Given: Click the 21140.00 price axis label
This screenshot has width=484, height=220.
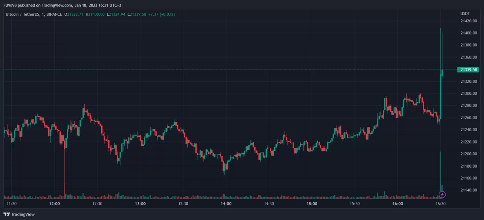Looking at the screenshot, I should pos(469,190).
